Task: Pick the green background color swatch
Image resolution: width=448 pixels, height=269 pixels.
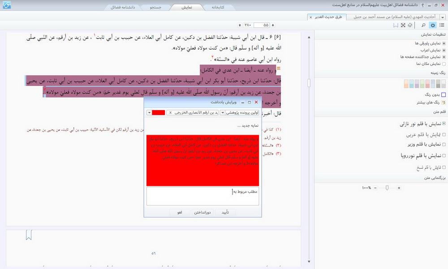Action: pyautogui.click(x=422, y=84)
